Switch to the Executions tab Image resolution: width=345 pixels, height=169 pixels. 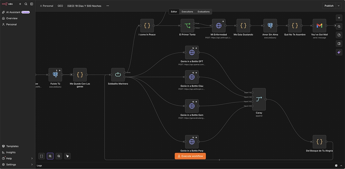[187, 12]
